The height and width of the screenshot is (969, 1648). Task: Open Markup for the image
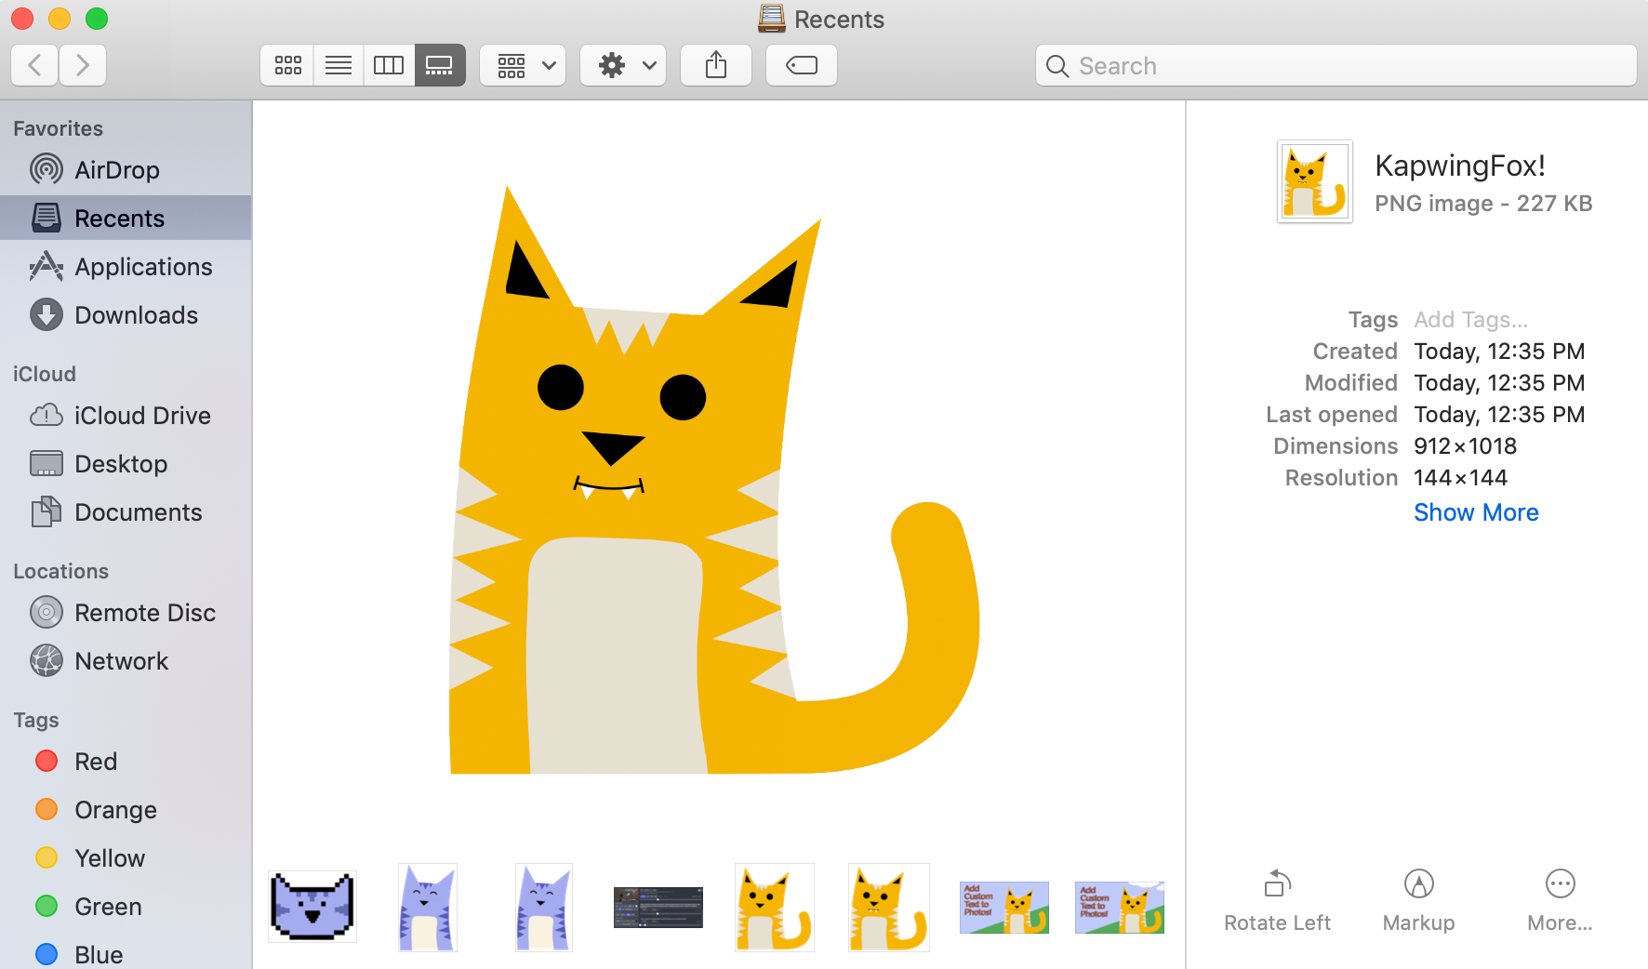click(x=1418, y=884)
